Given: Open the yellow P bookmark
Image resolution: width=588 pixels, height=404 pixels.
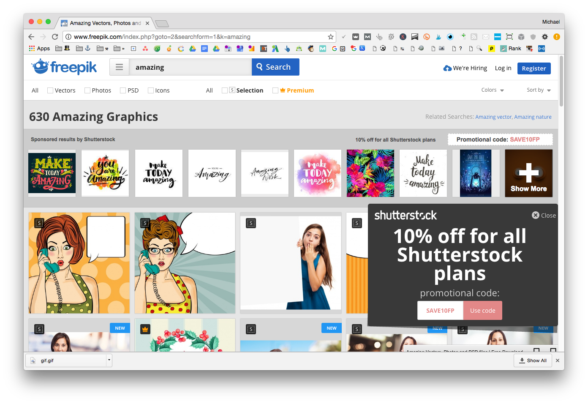Looking at the screenshot, I should coord(492,49).
